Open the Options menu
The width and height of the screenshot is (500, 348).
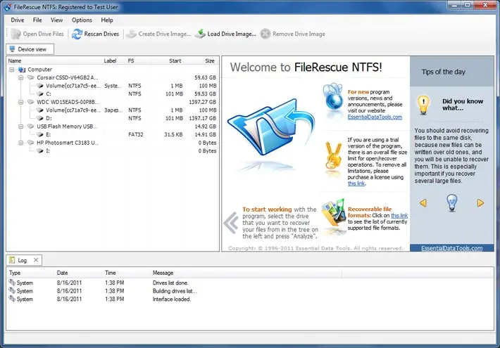point(82,20)
